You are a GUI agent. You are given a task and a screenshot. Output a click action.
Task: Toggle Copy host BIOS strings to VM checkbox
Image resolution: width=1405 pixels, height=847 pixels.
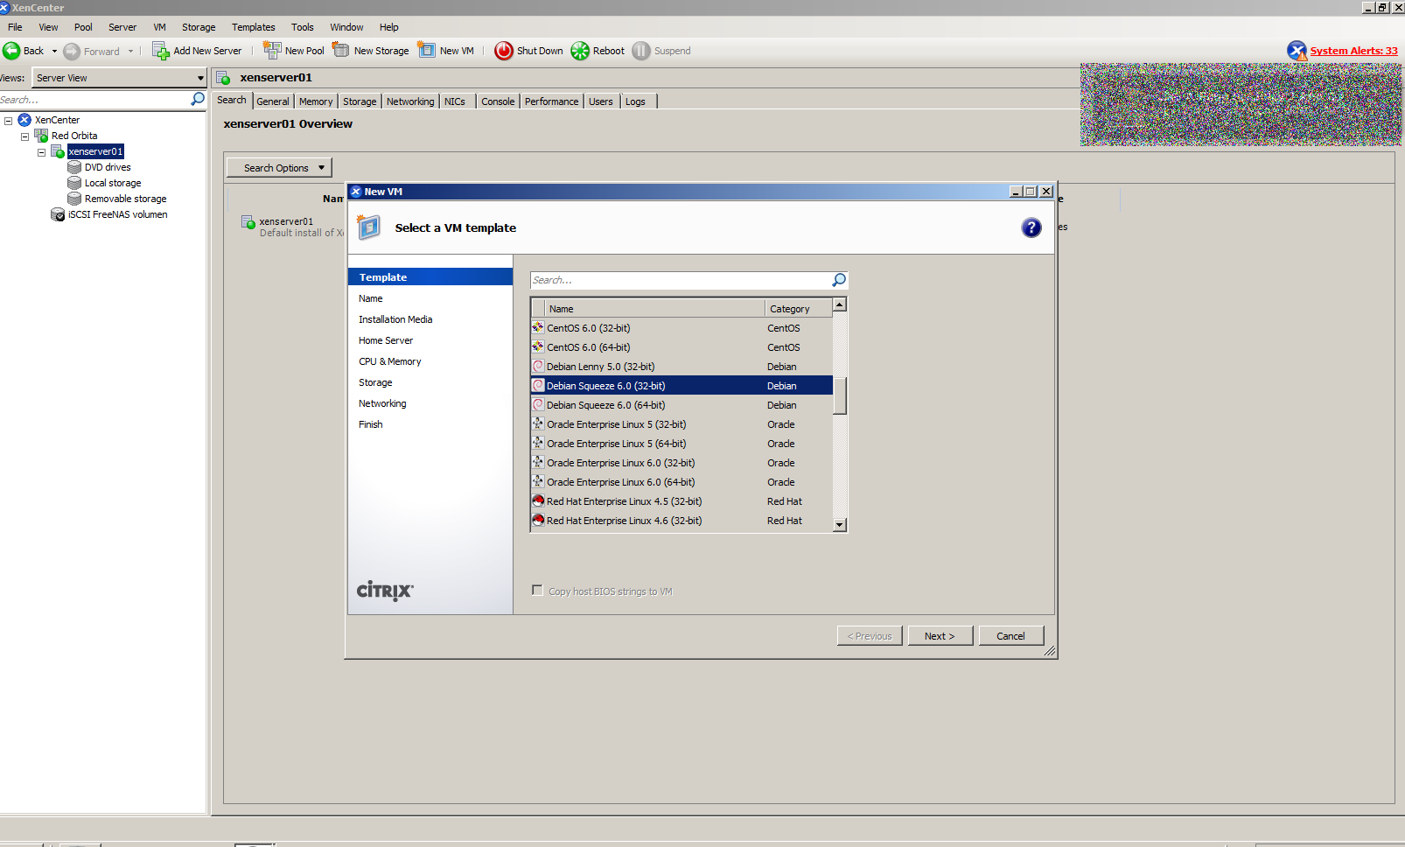(x=537, y=591)
